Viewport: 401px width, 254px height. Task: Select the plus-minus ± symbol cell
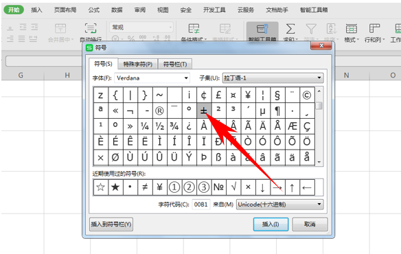204,111
